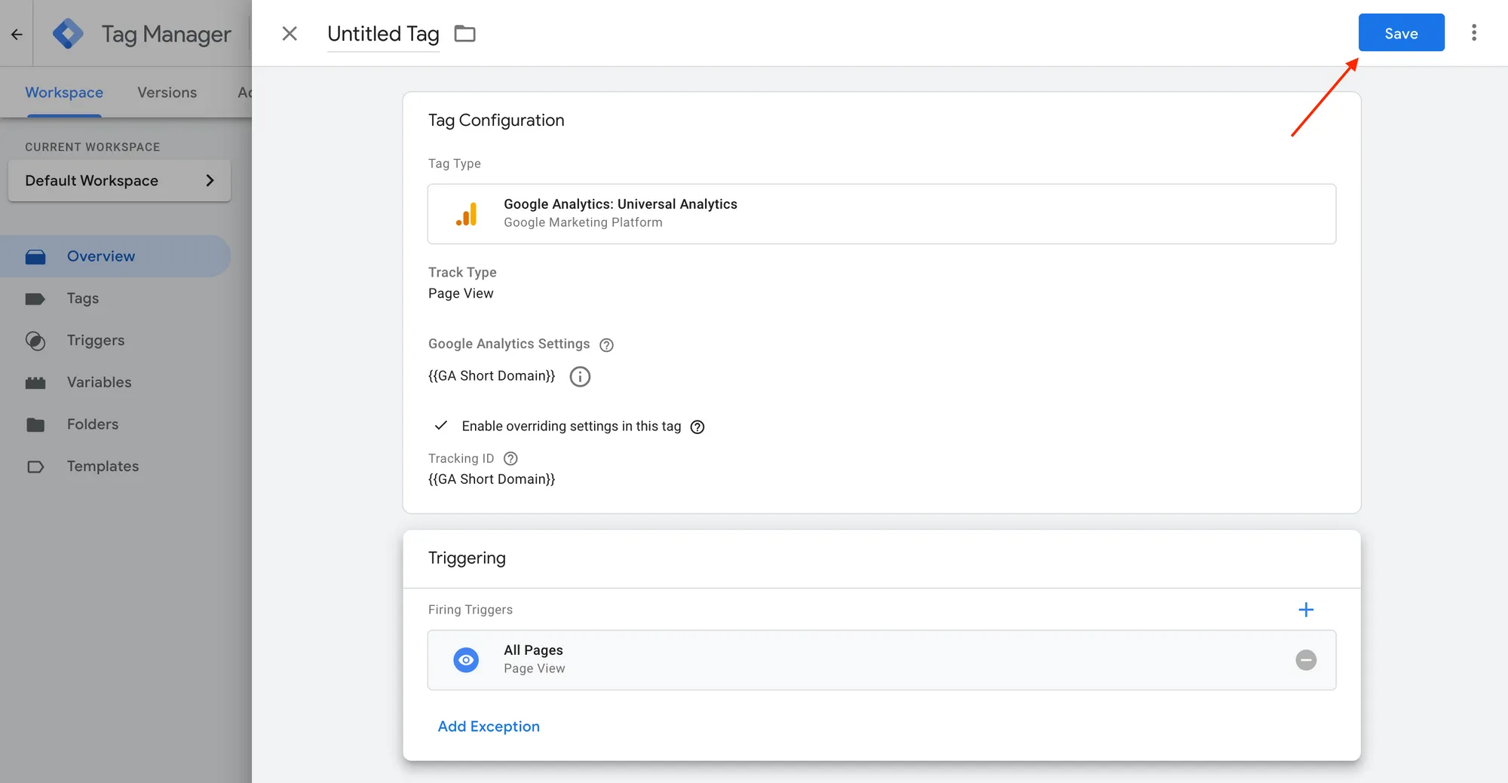
Task: Open help for Enable overriding settings
Action: (x=697, y=427)
